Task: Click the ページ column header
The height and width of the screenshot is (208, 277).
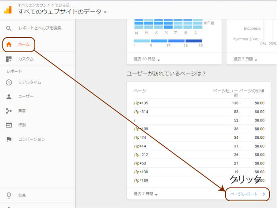Action: coord(140,91)
